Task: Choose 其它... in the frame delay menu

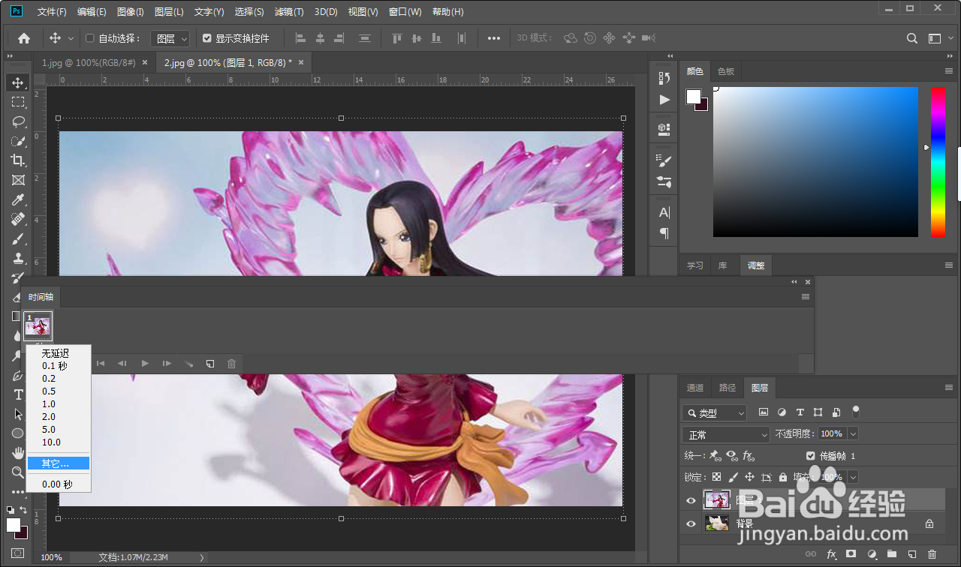Action: (x=59, y=463)
